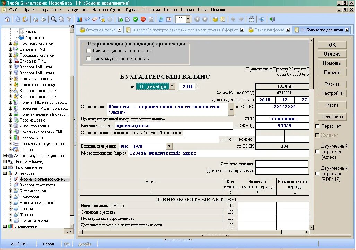Click the form's horizontal scrollbar thumb
This screenshot has height=250, width=356.
pos(182,232)
